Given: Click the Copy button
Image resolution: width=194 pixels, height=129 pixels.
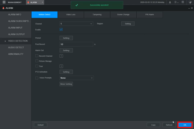Looking at the screenshot, I should click(153, 125).
